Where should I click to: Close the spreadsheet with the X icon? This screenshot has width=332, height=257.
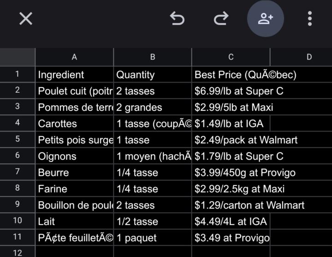26,18
